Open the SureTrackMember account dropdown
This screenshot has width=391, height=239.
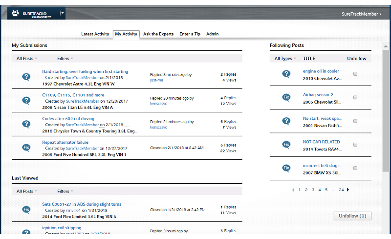(x=361, y=14)
